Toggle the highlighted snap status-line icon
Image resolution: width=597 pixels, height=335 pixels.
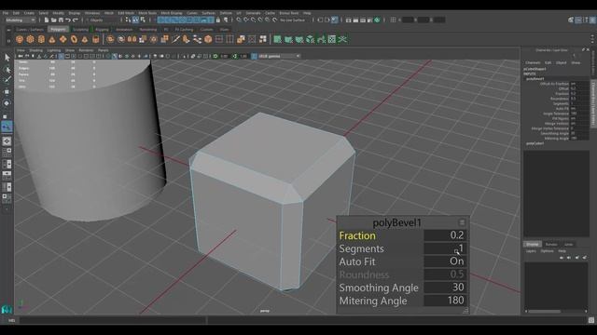[334, 20]
